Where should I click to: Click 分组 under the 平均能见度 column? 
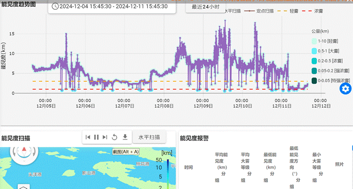click(220, 177)
